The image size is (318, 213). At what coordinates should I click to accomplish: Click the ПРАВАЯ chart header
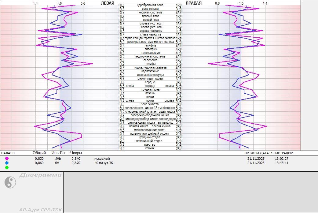coord(193,3)
